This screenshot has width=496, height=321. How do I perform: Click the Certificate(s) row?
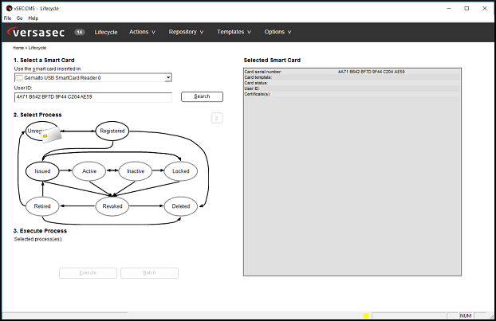click(x=352, y=94)
